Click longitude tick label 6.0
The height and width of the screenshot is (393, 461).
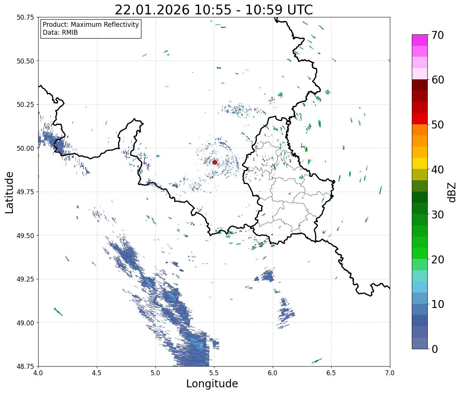tap(273, 373)
